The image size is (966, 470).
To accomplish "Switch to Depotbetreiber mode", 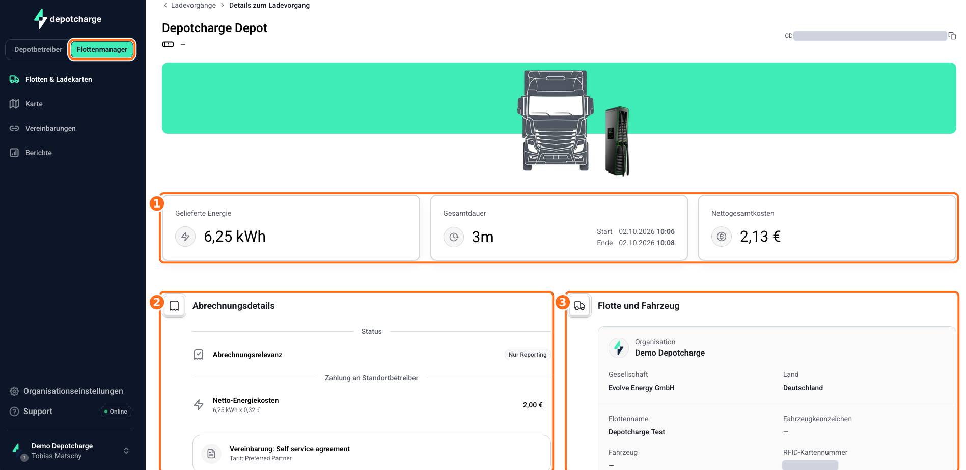I will pyautogui.click(x=38, y=49).
